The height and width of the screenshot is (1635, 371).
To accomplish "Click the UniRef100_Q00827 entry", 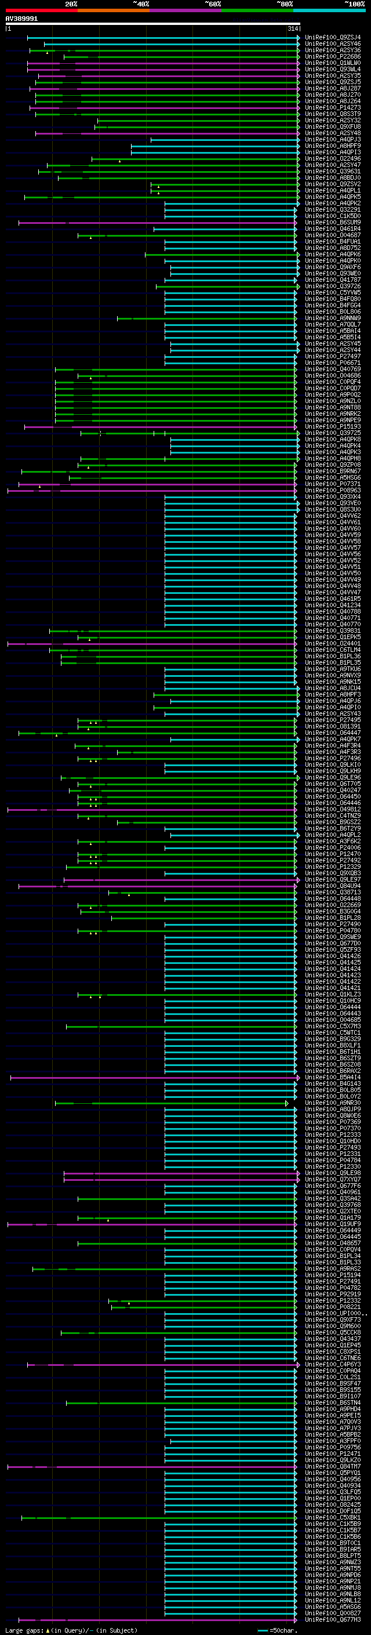I will pyautogui.click(x=333, y=1613).
